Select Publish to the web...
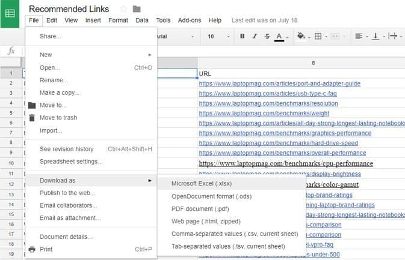 pos(91,193)
